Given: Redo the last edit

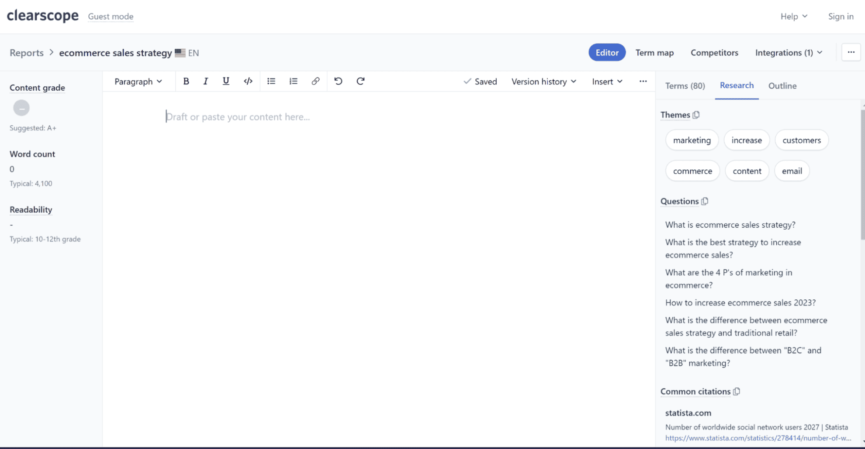Looking at the screenshot, I should click(x=360, y=81).
